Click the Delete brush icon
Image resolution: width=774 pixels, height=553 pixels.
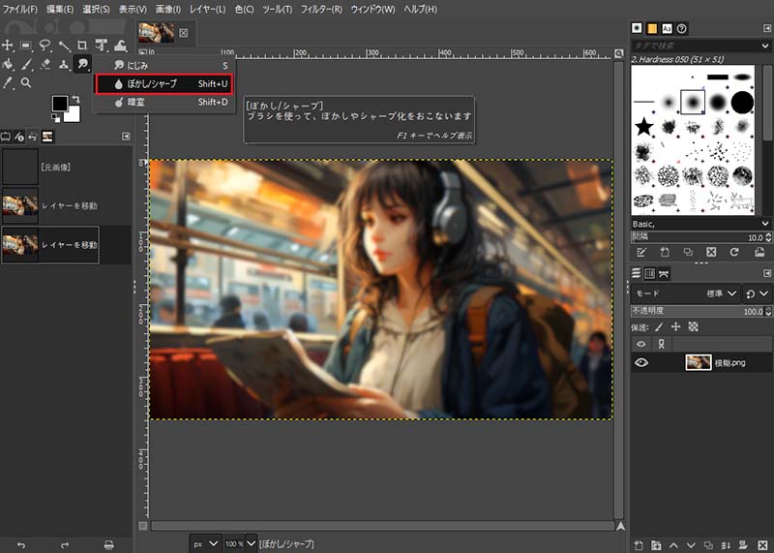pos(711,253)
